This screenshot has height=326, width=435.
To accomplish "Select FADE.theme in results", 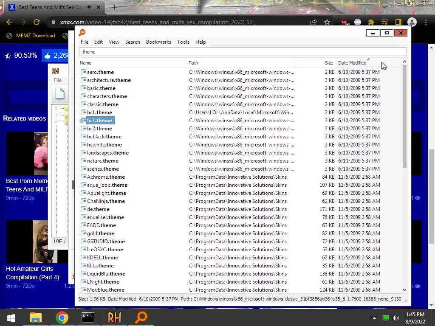I will click(x=101, y=225).
